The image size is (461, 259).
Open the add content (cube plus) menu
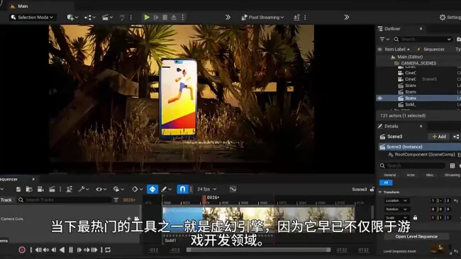pos(72,17)
